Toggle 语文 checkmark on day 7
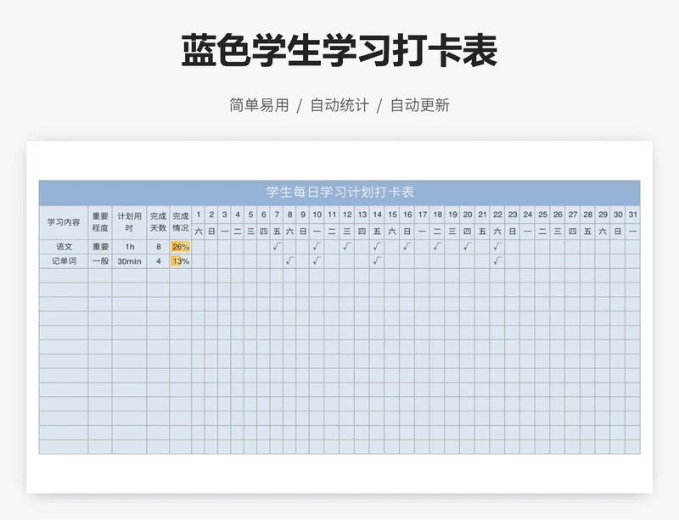The image size is (679, 520). tap(277, 247)
